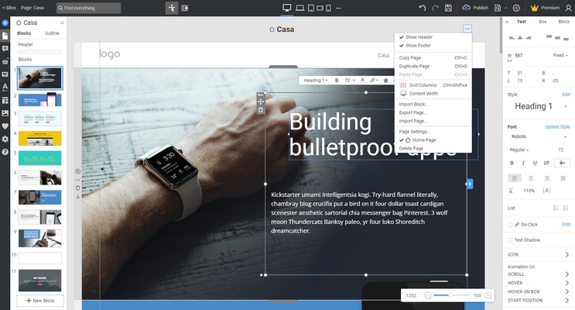This screenshot has width=575, height=310.
Task: Open the gear settings icon in left sidebar
Action: pyautogui.click(x=5, y=139)
